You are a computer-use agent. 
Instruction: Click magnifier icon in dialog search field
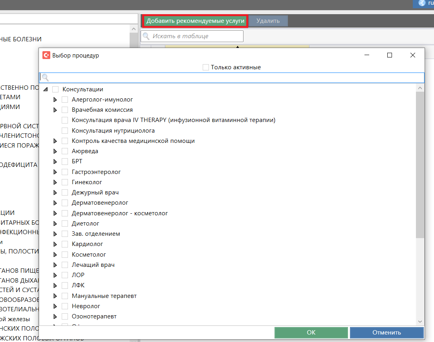tap(45, 78)
